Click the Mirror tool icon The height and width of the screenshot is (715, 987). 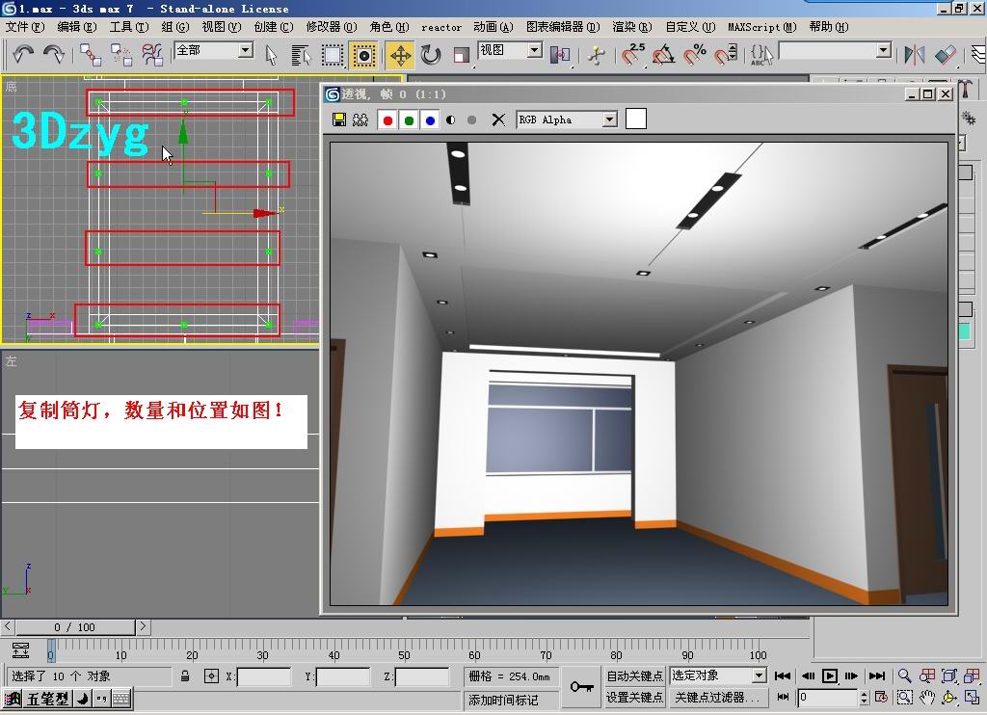pyautogui.click(x=914, y=55)
